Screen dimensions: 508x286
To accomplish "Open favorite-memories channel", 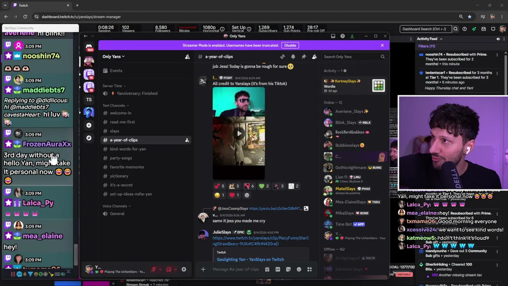I will click(x=145, y=167).
